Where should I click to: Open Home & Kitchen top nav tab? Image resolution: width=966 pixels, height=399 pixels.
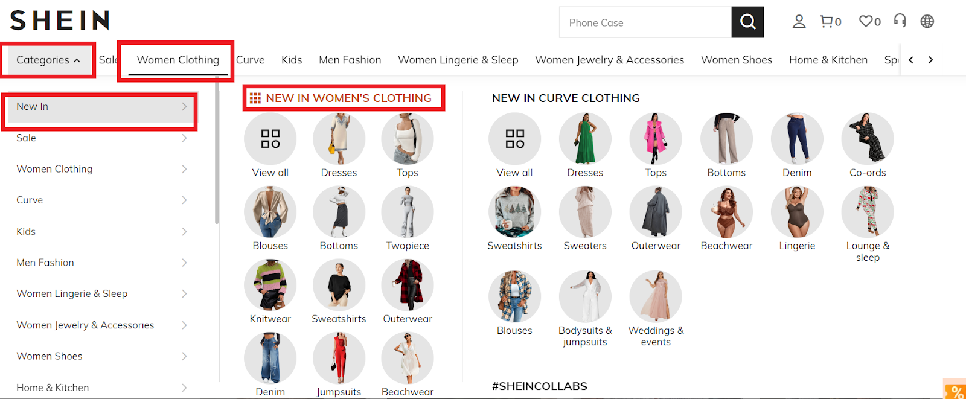[x=828, y=60]
